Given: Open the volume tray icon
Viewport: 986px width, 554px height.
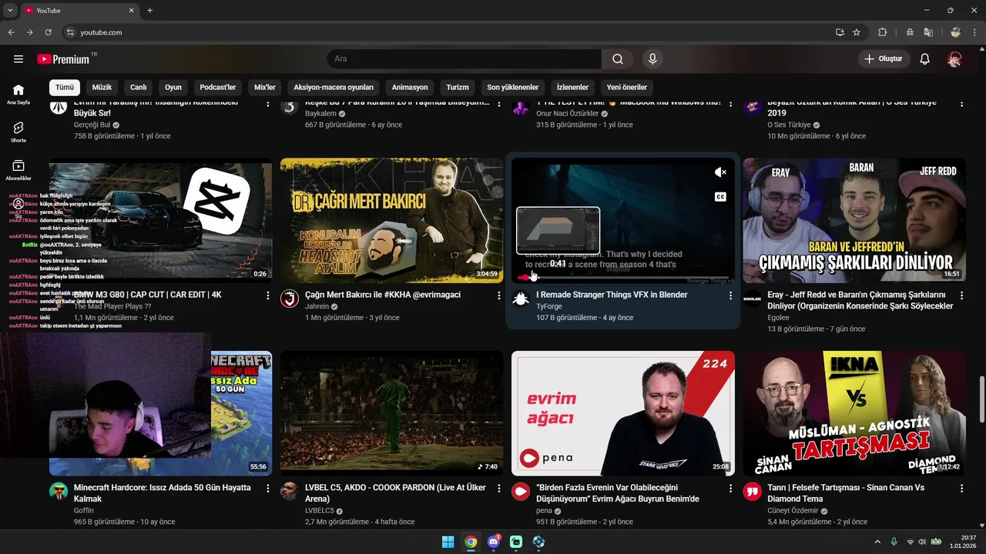Looking at the screenshot, I should click(x=923, y=542).
